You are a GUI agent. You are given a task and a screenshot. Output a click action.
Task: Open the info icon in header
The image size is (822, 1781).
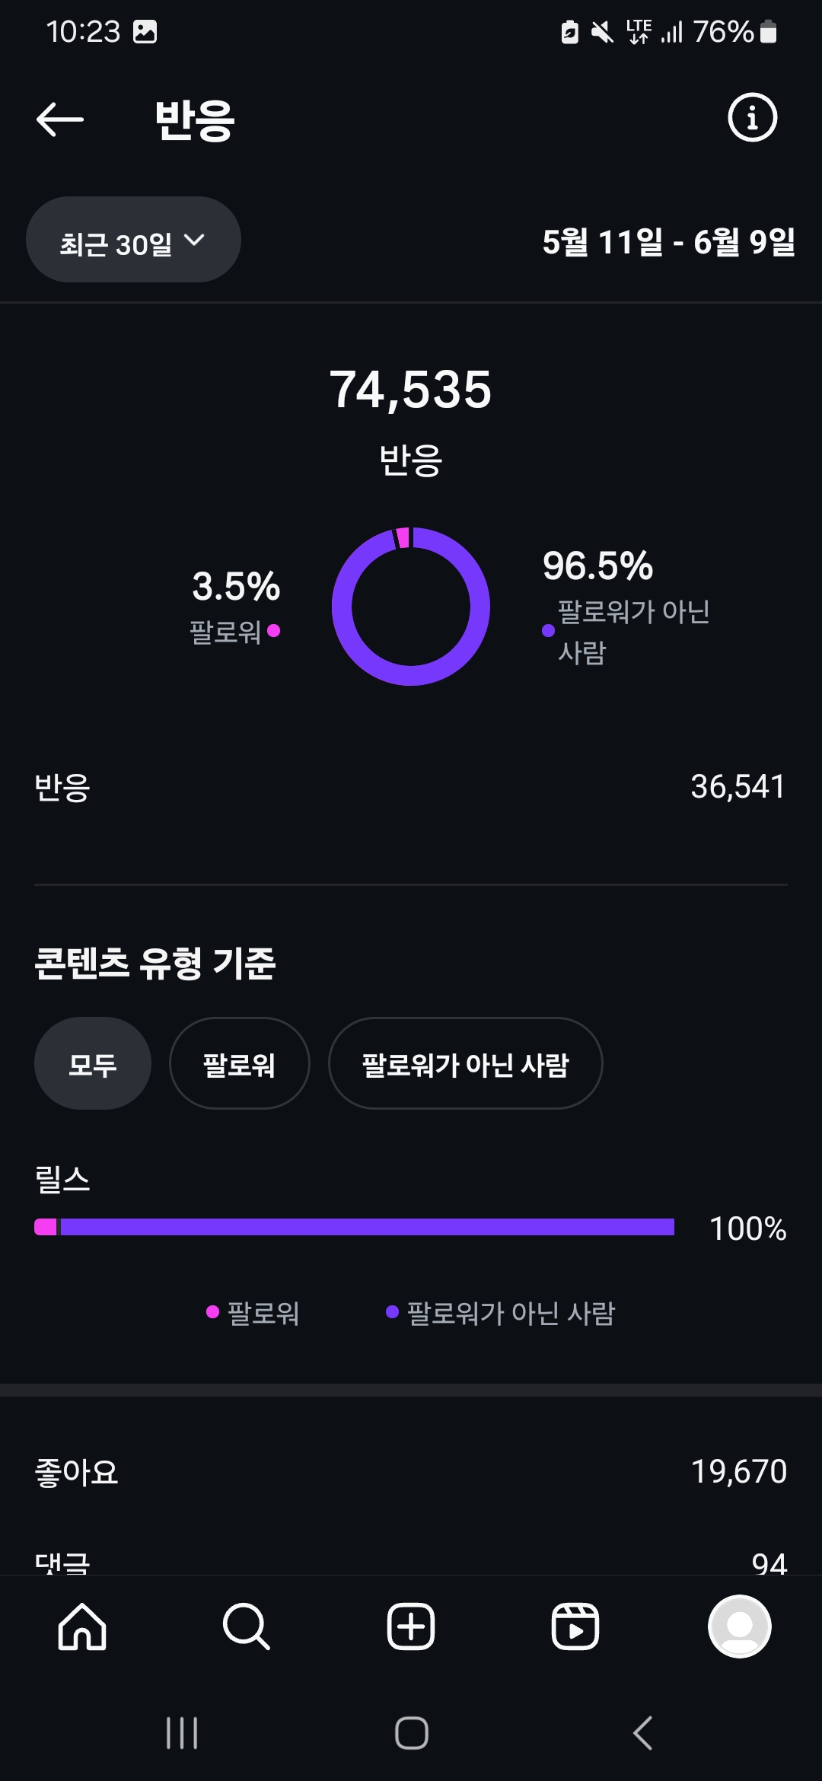click(x=752, y=118)
